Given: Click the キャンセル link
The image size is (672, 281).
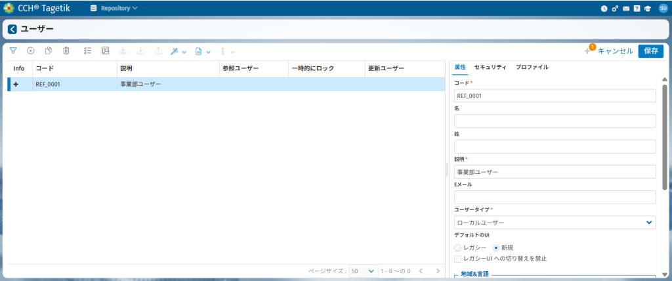Looking at the screenshot, I should pos(615,51).
